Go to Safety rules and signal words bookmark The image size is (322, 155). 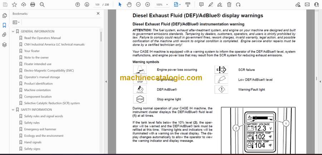click(x=44, y=116)
